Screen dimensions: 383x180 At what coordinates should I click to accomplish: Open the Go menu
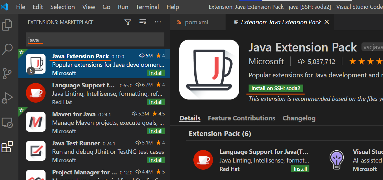[106, 7]
